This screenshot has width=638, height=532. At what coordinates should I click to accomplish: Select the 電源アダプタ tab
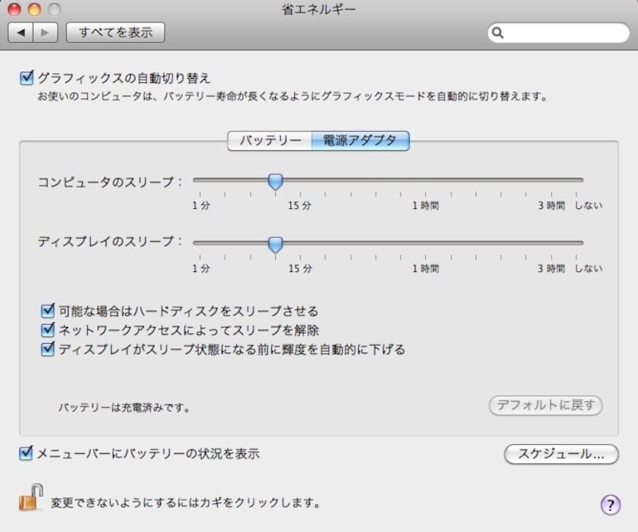360,141
